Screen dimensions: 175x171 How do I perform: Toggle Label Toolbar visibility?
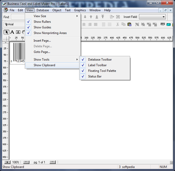pyautogui.click(x=104, y=65)
